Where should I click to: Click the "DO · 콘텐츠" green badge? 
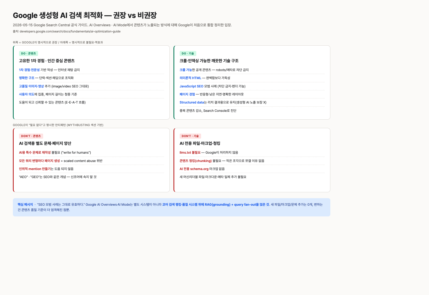(x=28, y=53)
